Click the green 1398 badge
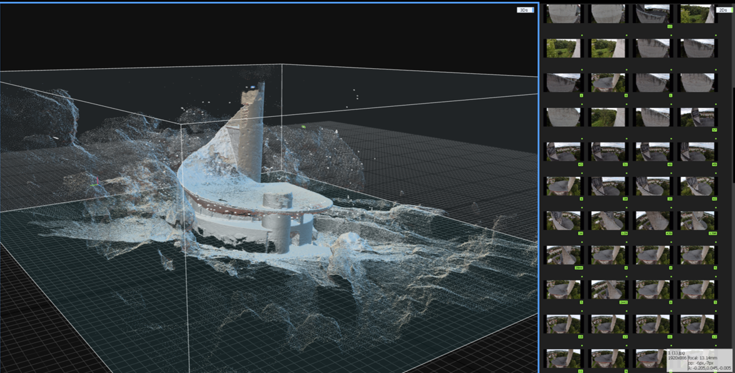 (712, 233)
